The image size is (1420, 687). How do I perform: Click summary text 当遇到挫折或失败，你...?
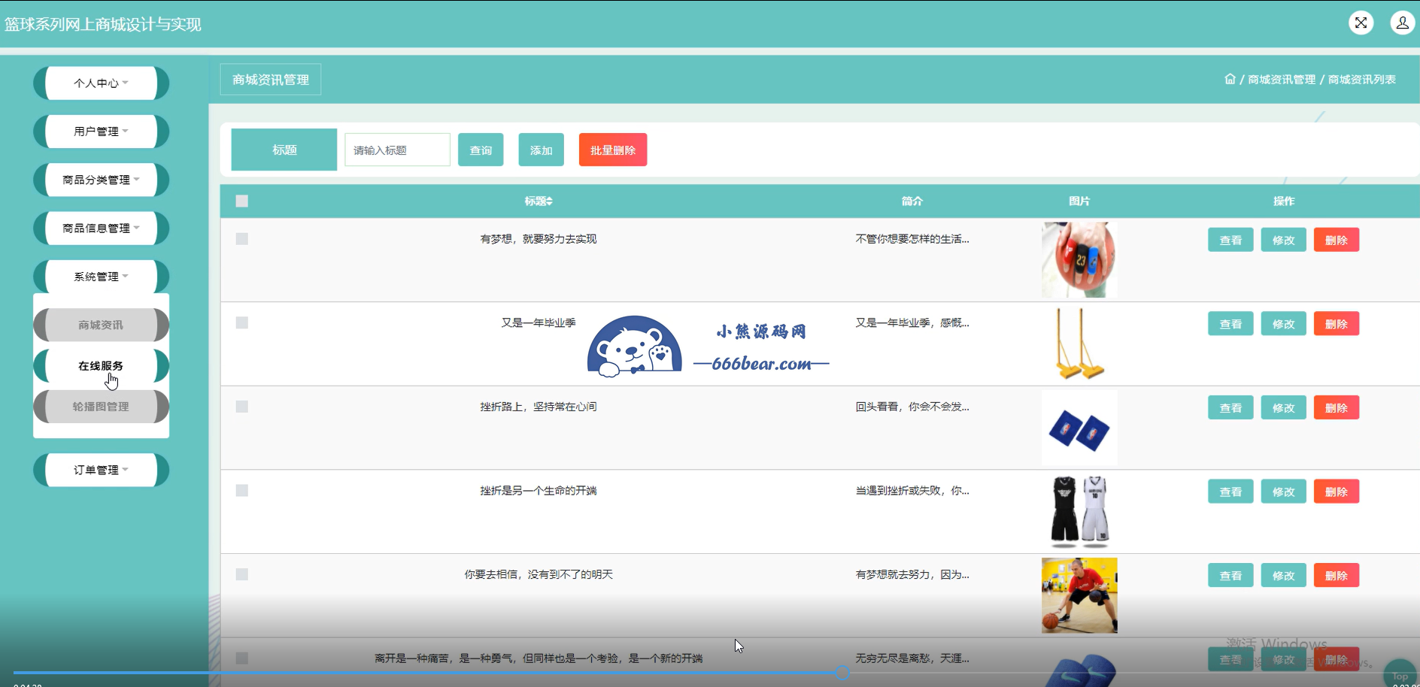(912, 491)
